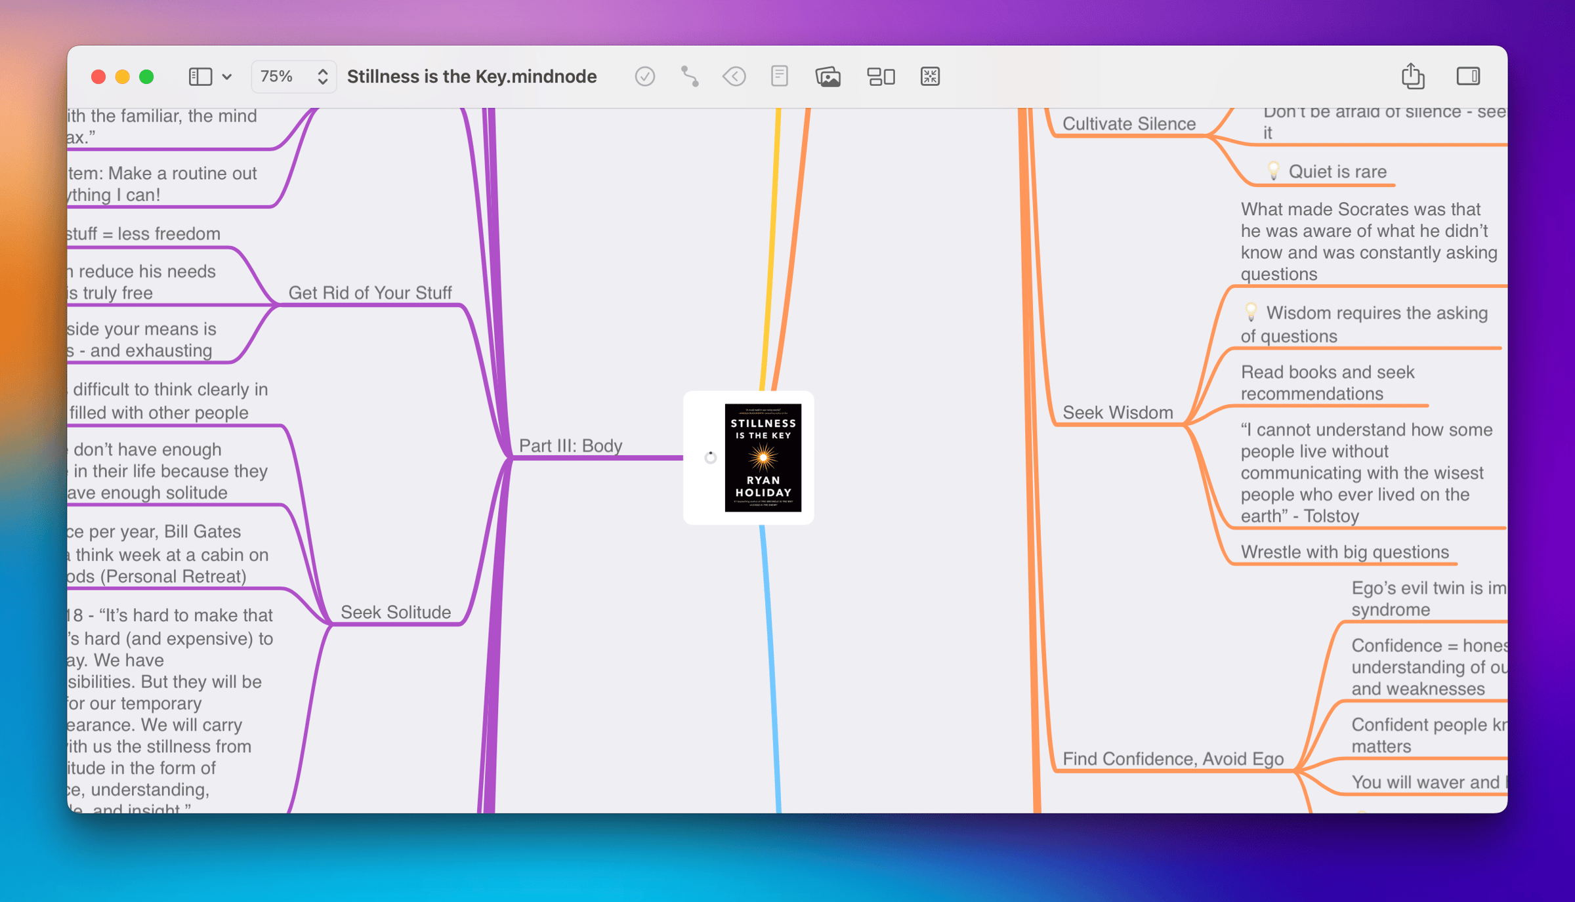Select the Tolstoy quote node
1575x902 pixels.
click(x=1366, y=472)
